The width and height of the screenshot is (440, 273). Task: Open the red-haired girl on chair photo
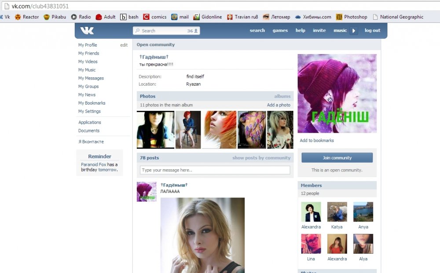188,130
